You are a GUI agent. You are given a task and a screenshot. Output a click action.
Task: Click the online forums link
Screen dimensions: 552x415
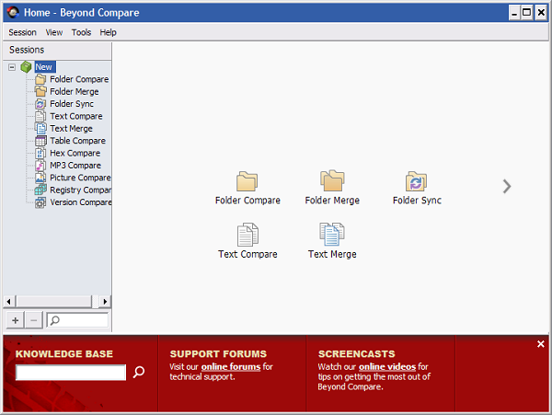pos(231,367)
